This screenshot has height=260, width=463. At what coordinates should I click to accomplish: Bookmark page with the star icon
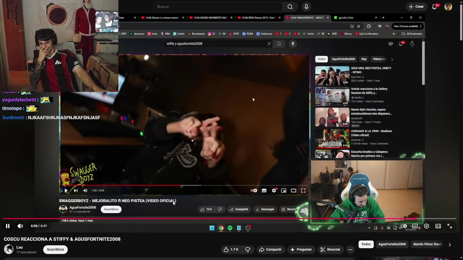[x=358, y=26]
